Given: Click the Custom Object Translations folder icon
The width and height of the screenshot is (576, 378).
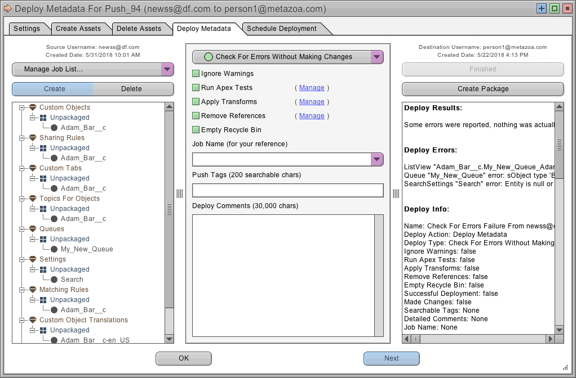Looking at the screenshot, I should tap(33, 321).
